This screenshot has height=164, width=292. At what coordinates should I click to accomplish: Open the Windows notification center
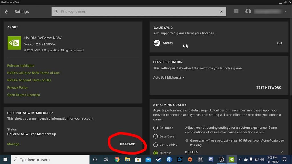click(284, 159)
